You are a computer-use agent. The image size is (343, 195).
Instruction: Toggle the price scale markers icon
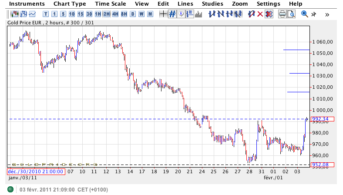[190, 14]
